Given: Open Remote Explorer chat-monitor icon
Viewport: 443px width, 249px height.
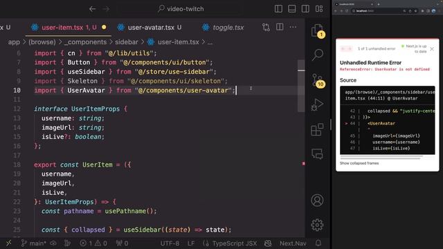Looking at the screenshot, I should (317, 154).
